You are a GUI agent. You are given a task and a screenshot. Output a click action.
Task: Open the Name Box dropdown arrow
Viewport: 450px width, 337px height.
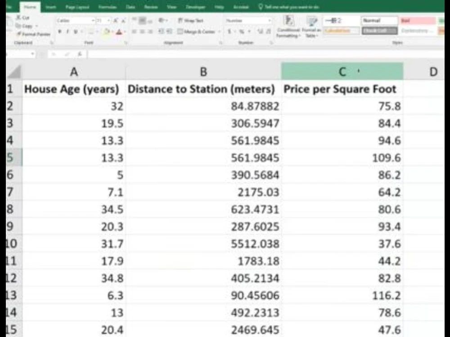click(x=32, y=54)
